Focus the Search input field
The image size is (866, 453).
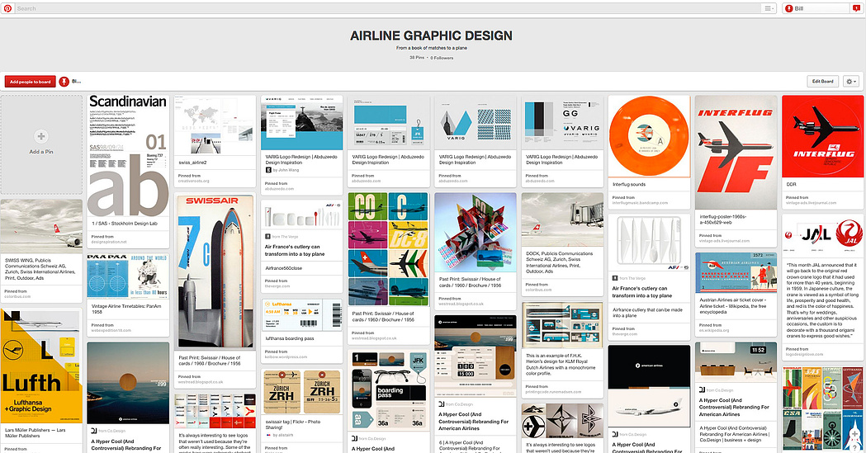coord(386,8)
